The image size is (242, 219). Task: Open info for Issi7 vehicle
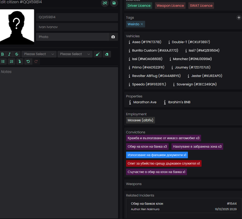[x=186, y=51]
